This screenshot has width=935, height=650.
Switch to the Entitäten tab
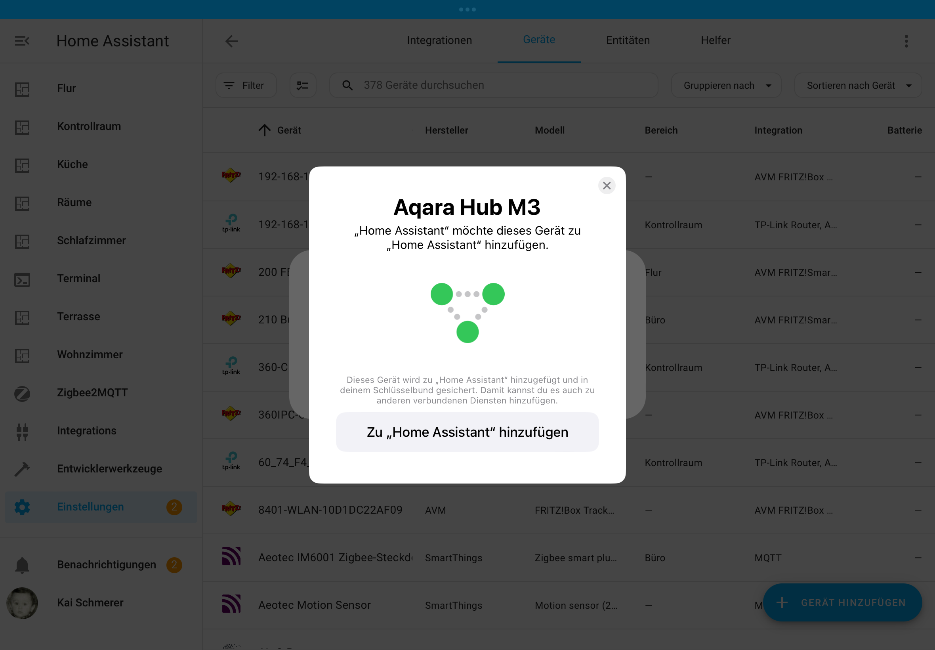coord(627,40)
